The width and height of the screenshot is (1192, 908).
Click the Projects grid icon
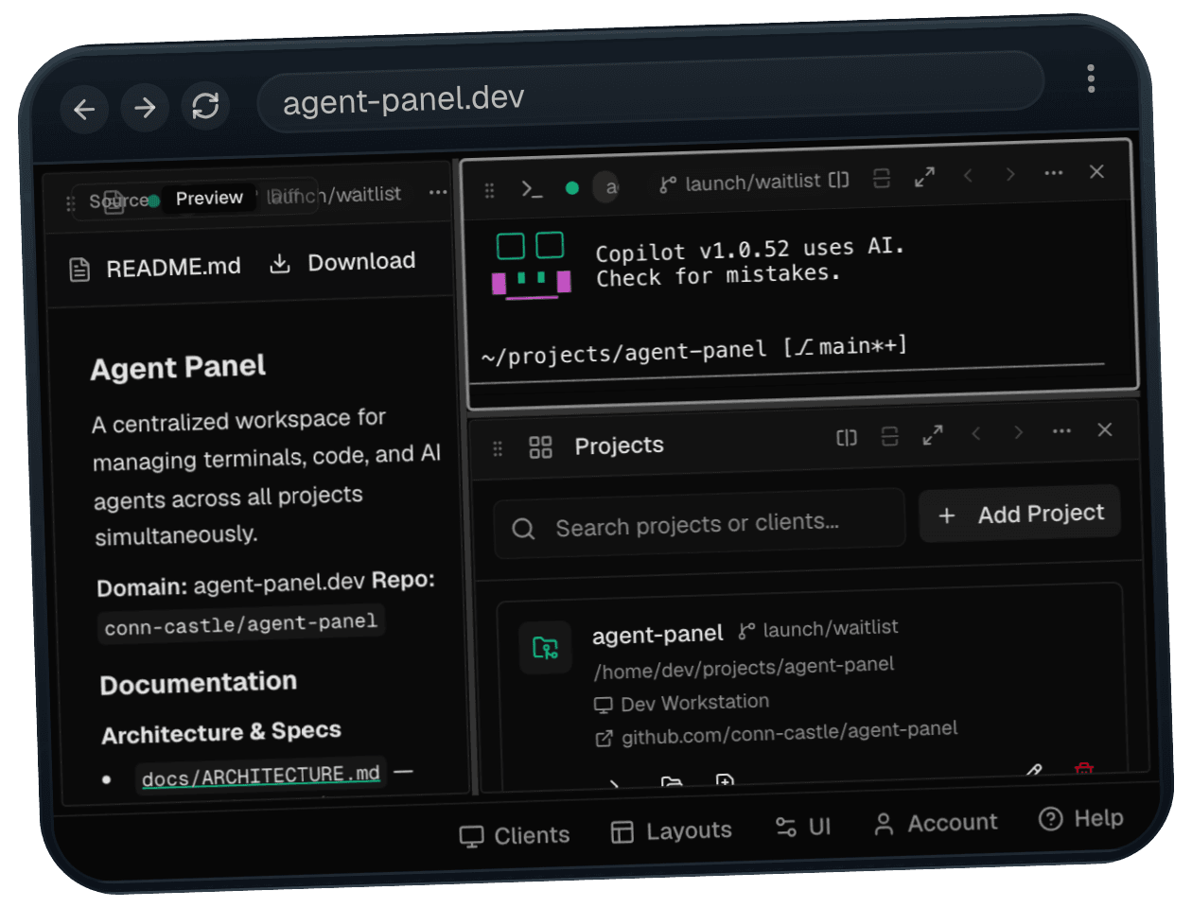click(540, 447)
